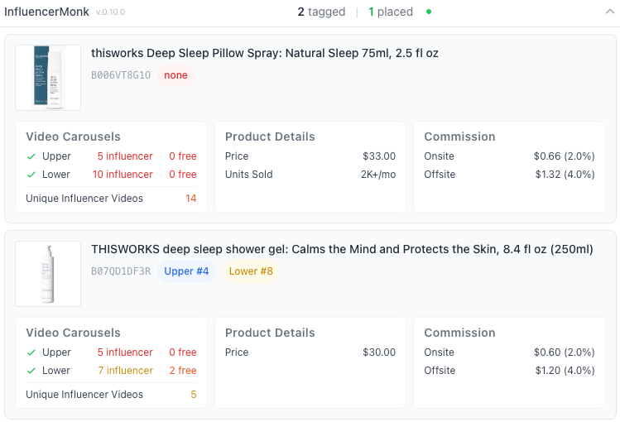The width and height of the screenshot is (620, 422).
Task: Click the $30.00 price value
Action: (379, 352)
